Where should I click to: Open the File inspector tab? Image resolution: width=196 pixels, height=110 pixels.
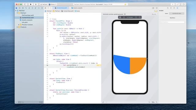168,8
